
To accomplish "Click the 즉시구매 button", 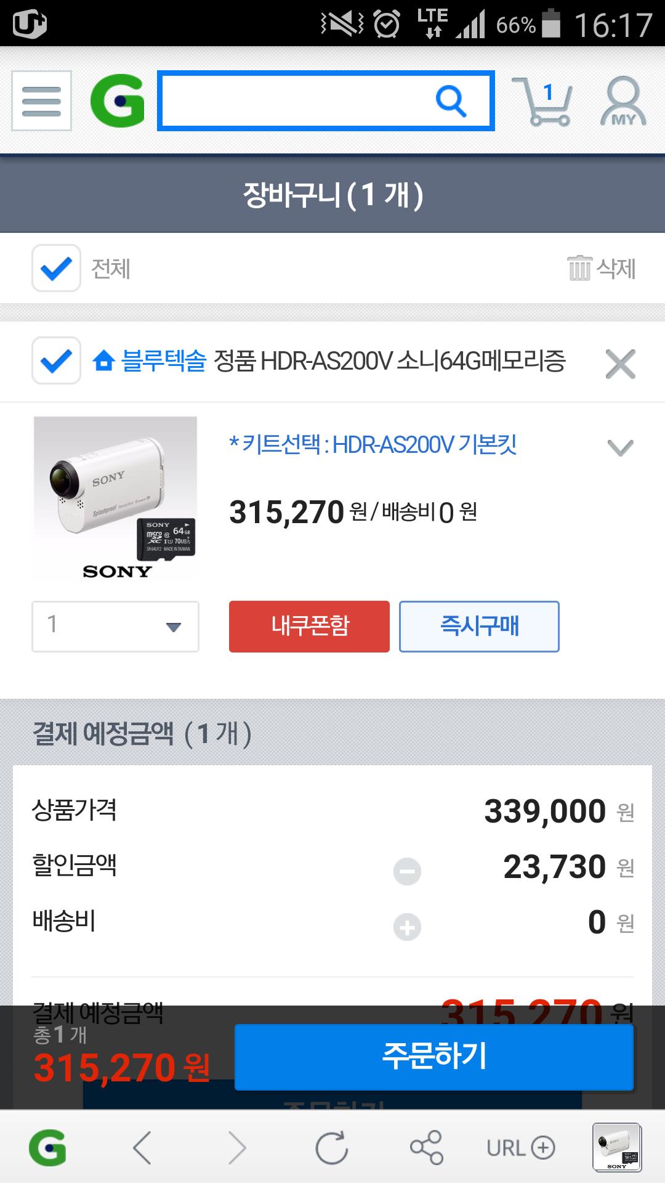I will [x=479, y=626].
